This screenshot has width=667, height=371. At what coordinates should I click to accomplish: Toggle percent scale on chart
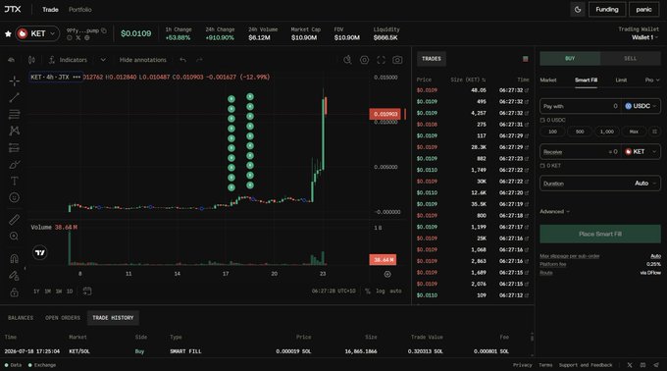368,291
